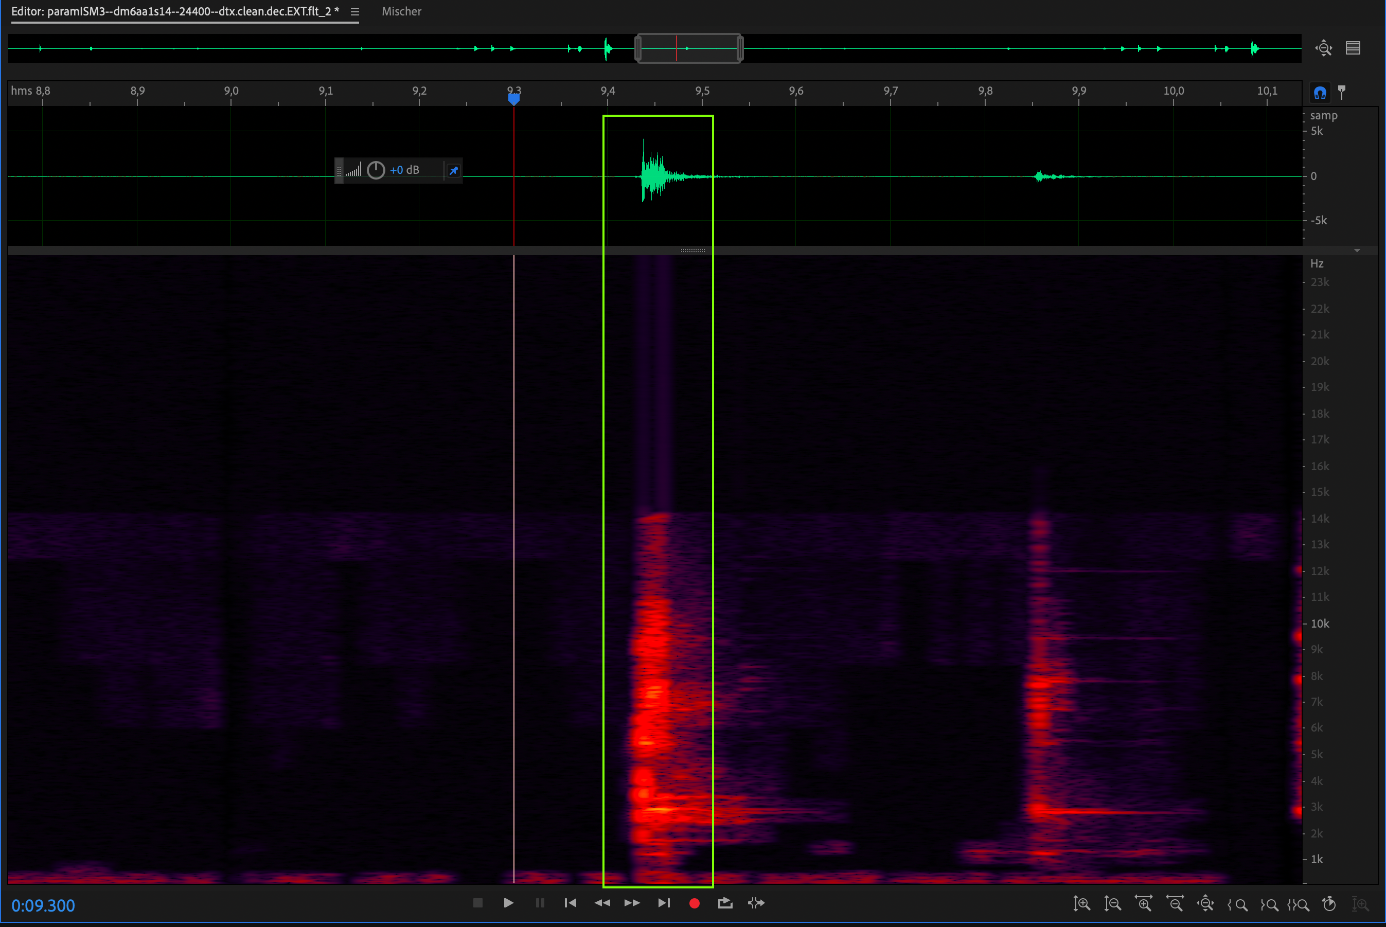Click Zoom Out Time icon
Viewport: 1386px width, 927px height.
1175,904
